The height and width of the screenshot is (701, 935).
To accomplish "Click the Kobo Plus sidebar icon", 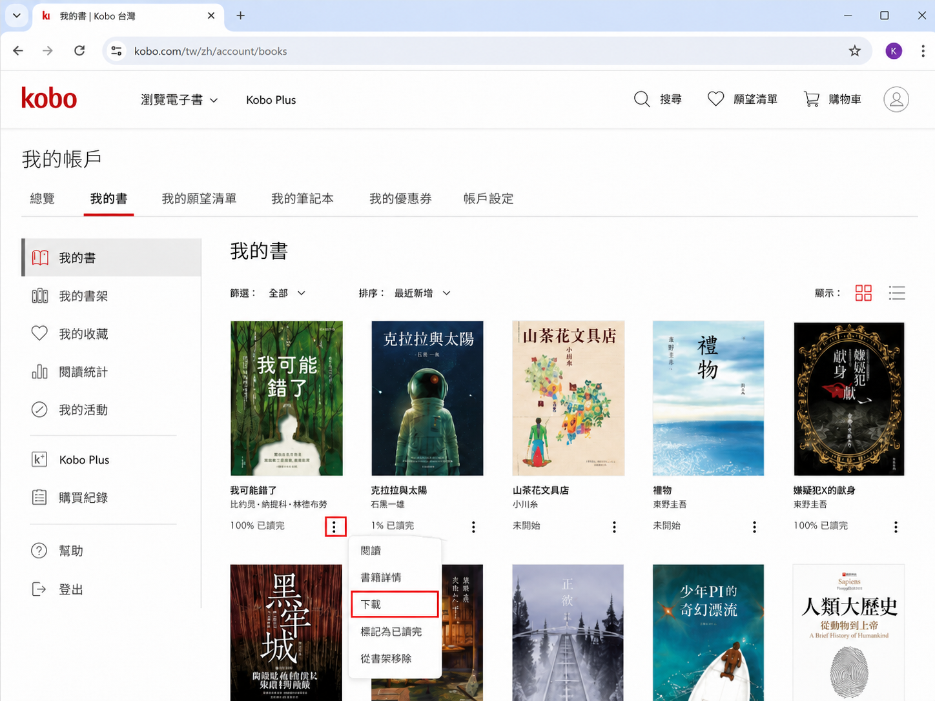I will pyautogui.click(x=39, y=459).
